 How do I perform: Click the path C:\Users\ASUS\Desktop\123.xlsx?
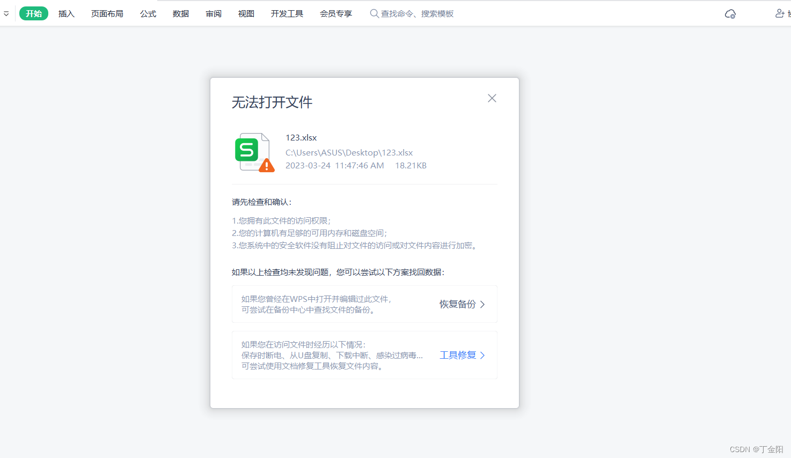tap(349, 153)
